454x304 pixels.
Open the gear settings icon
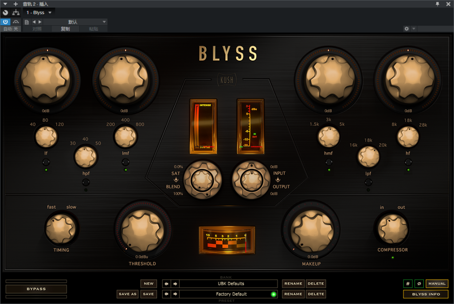pyautogui.click(x=407, y=29)
